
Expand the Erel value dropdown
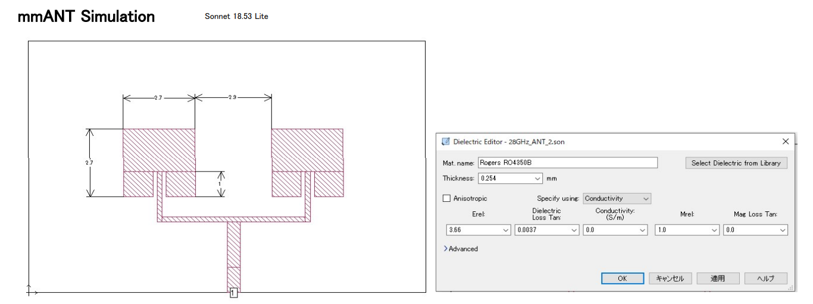coord(506,230)
